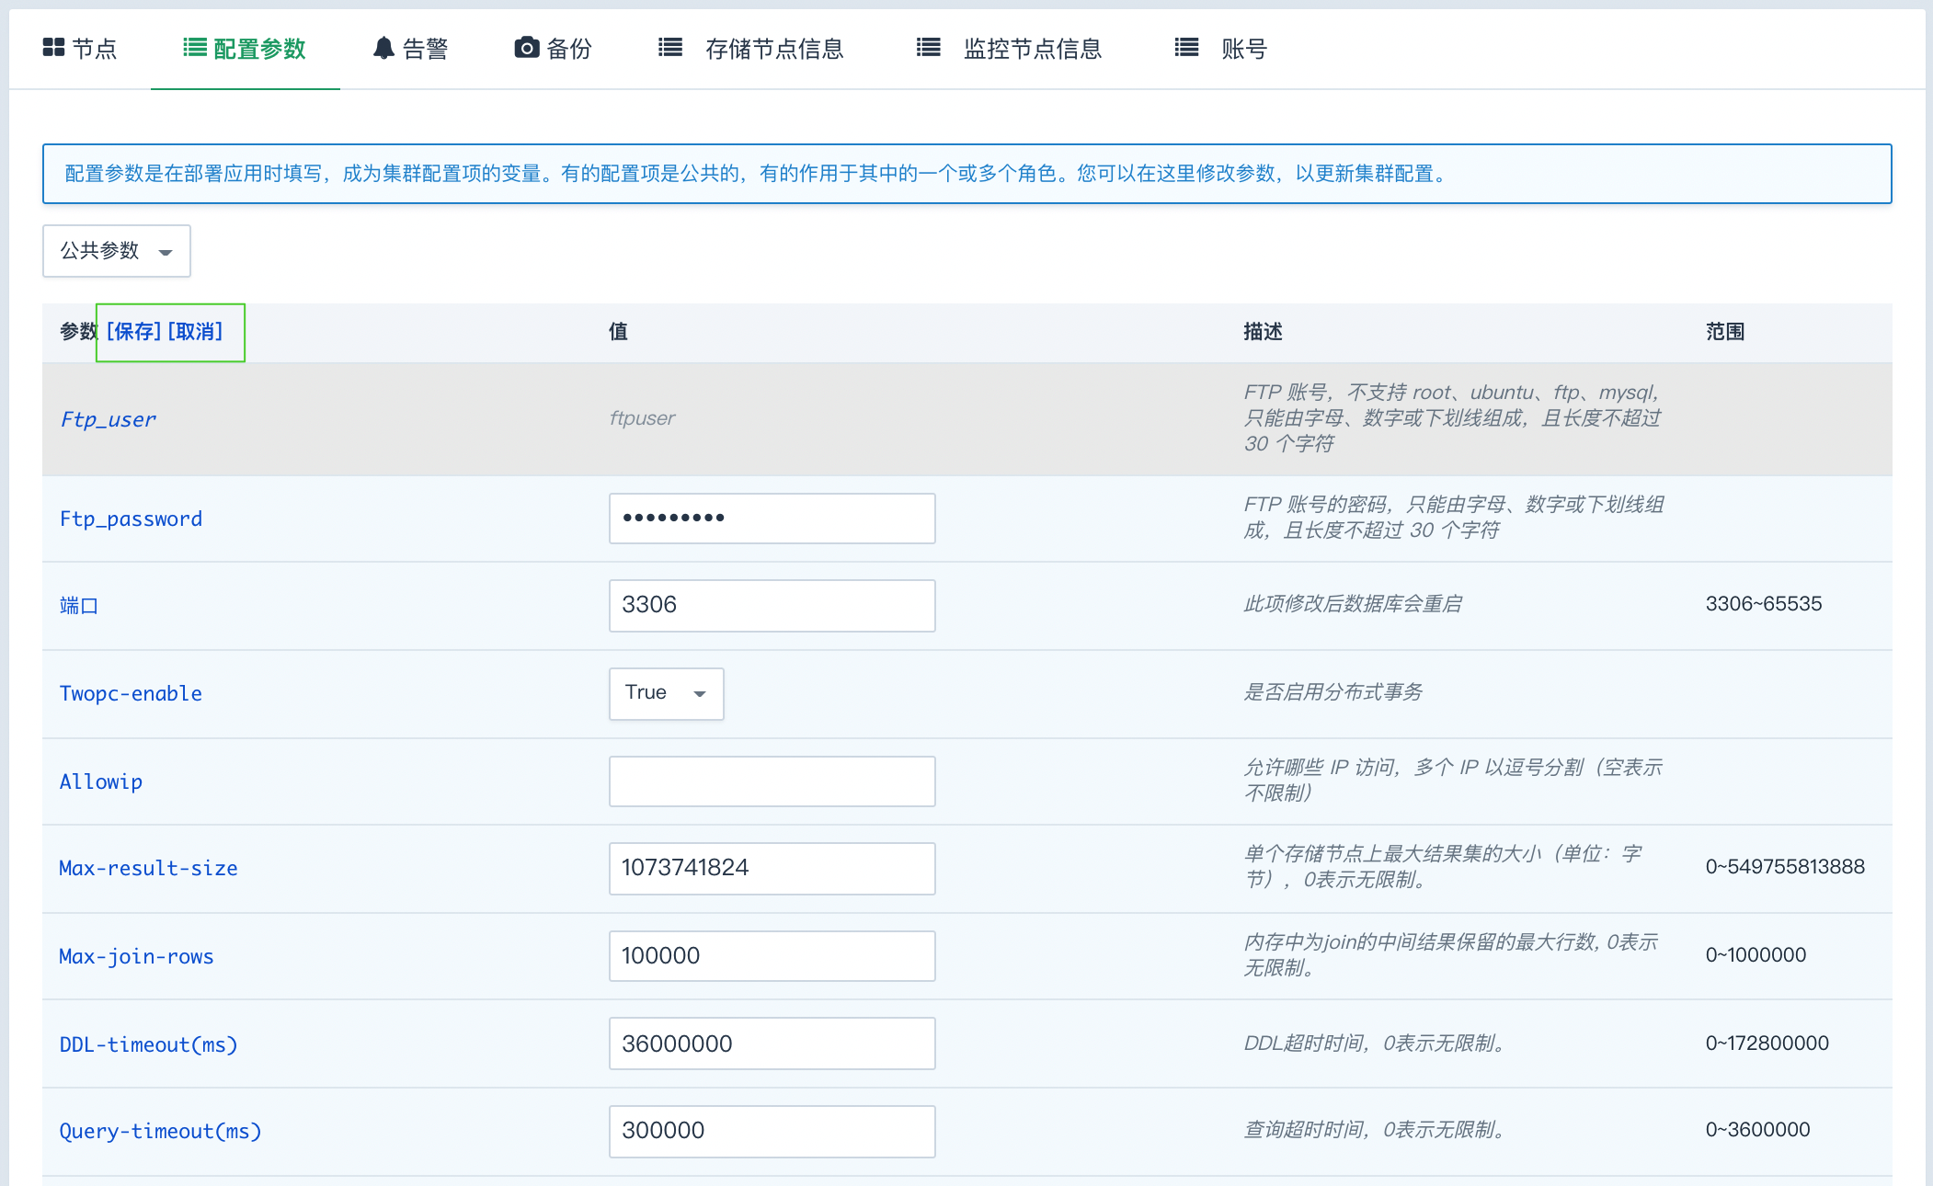The height and width of the screenshot is (1186, 1933).
Task: Click the range 0~3600000
Action: pos(1757,1130)
